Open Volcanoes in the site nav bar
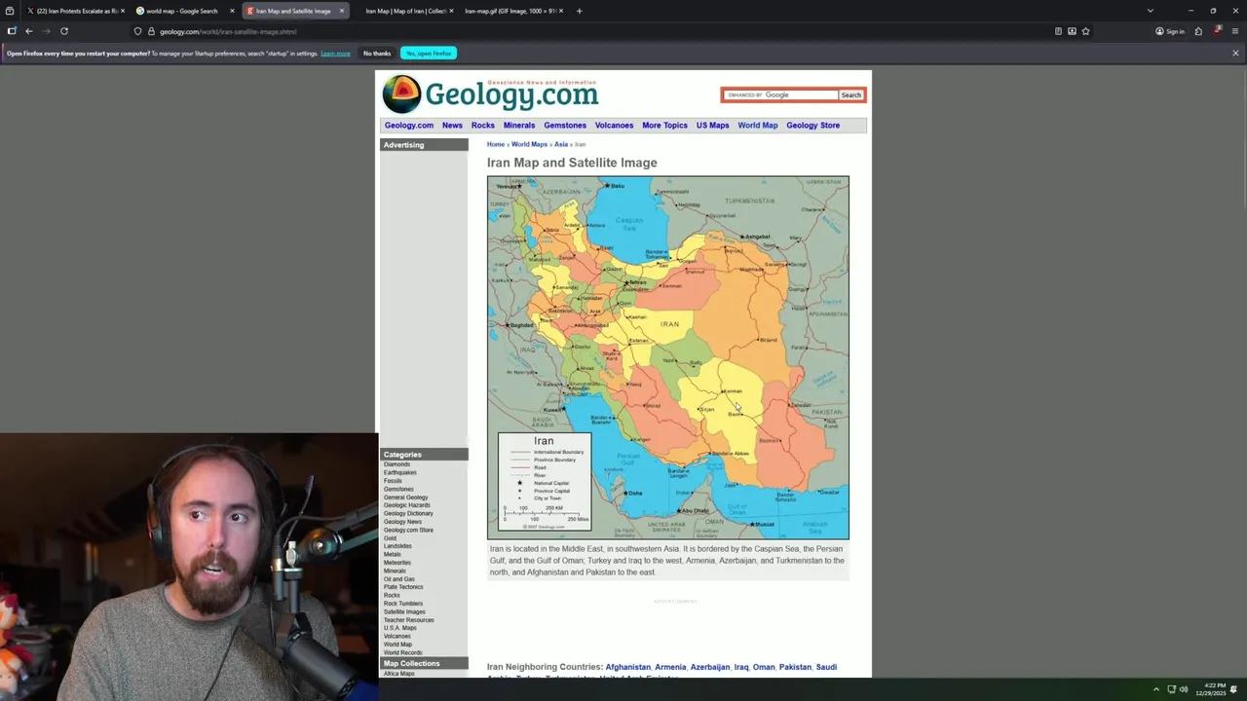Viewport: 1247px width, 701px height. (x=614, y=125)
